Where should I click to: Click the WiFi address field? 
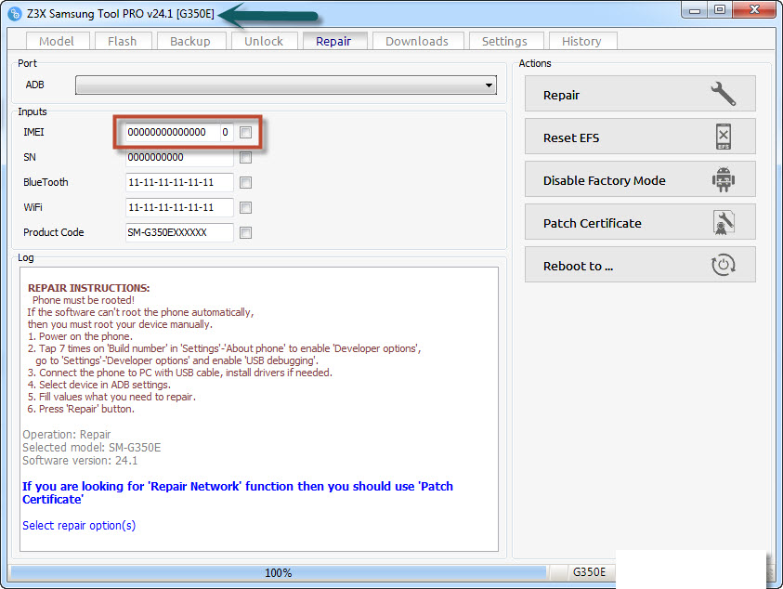179,207
